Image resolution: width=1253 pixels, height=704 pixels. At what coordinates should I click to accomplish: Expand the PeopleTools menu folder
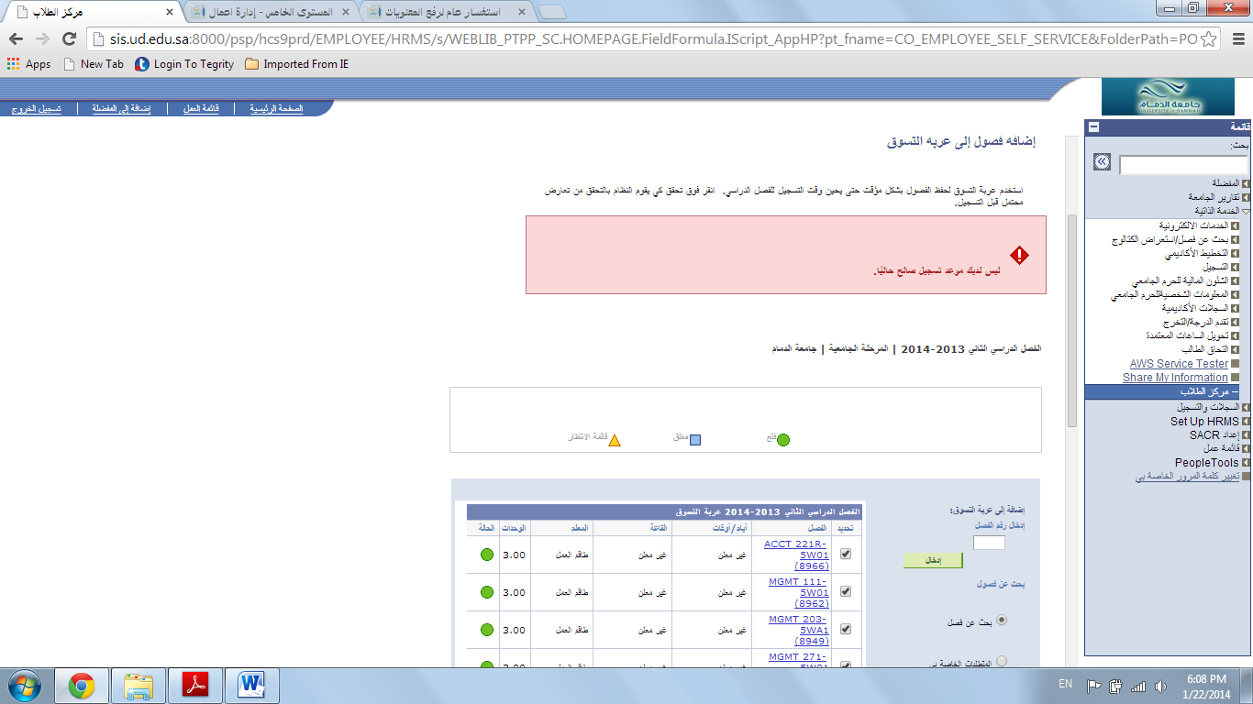pyautogui.click(x=1246, y=463)
